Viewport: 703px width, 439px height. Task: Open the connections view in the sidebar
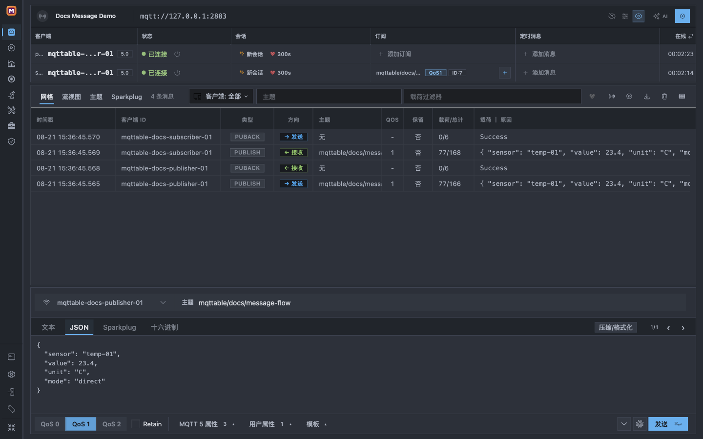point(11,32)
